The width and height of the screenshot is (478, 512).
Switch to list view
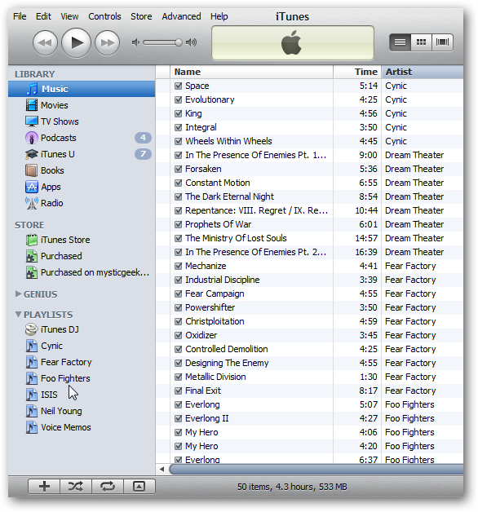coord(400,42)
